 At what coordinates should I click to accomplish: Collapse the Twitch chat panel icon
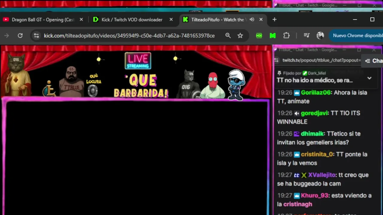point(367,61)
